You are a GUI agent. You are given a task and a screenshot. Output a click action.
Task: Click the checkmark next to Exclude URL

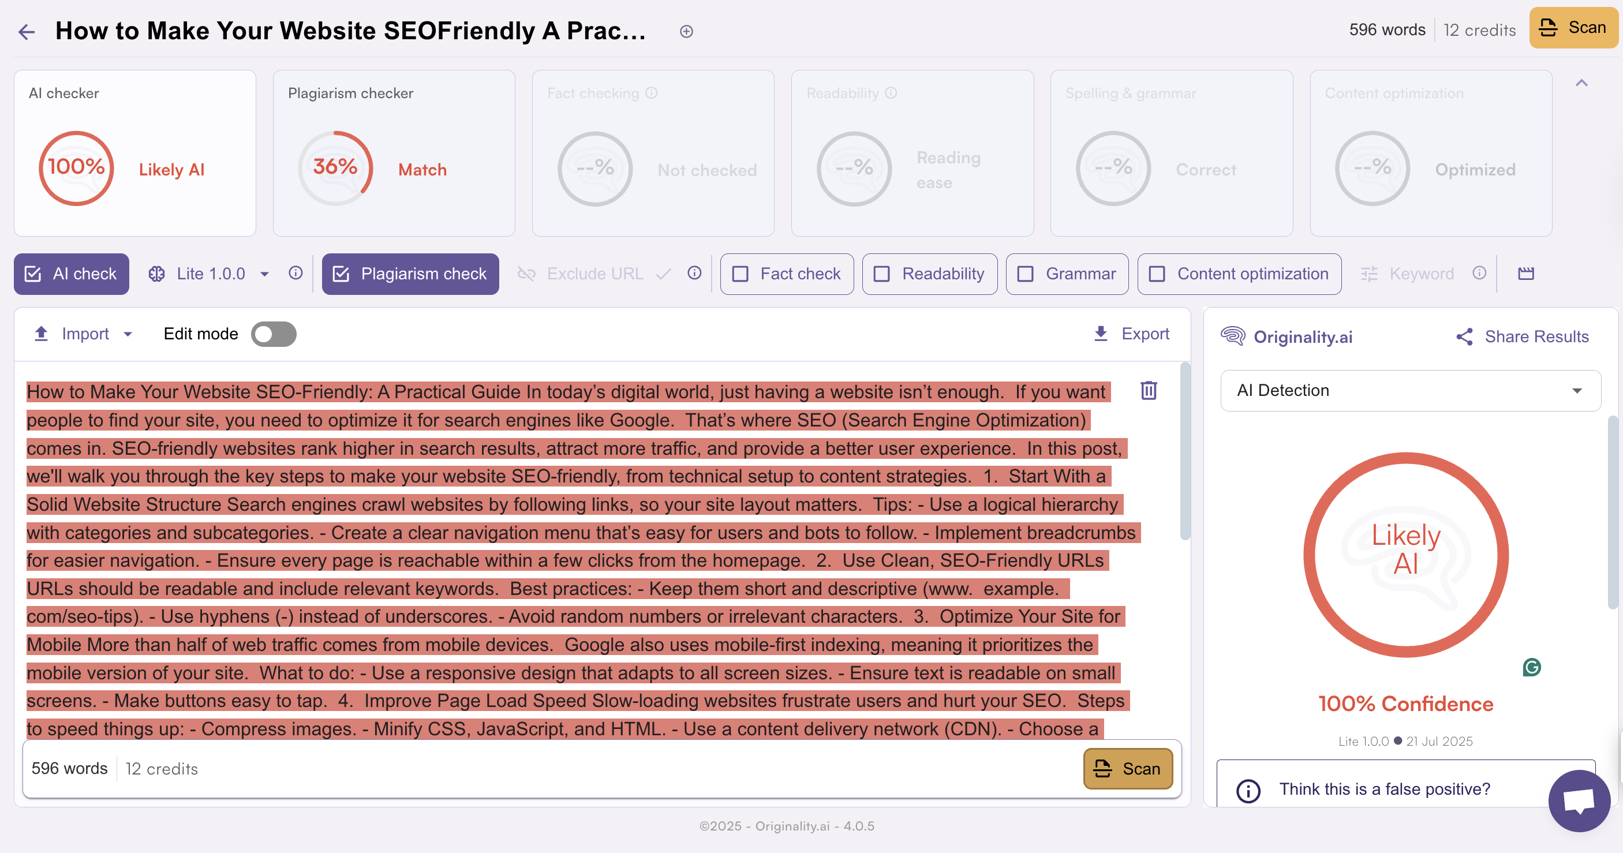(x=663, y=274)
